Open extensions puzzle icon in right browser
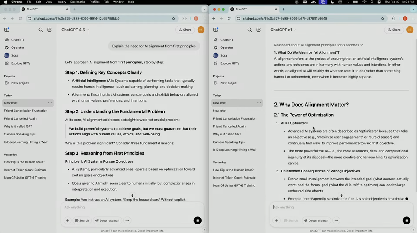This screenshot has height=233, width=417. (x=393, y=19)
